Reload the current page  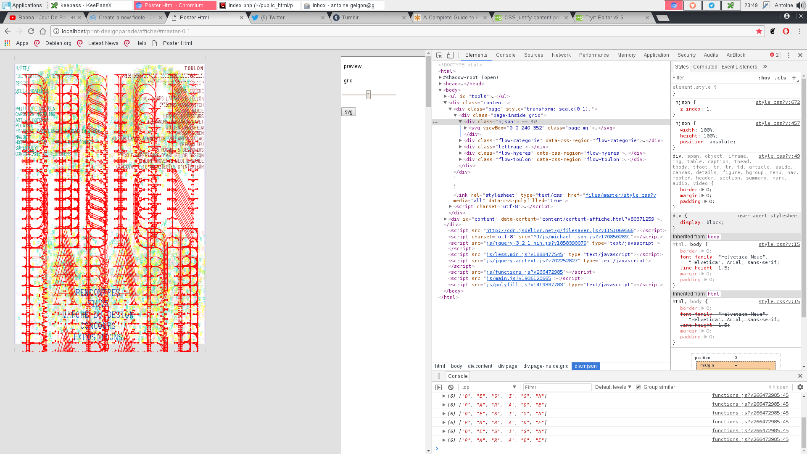(31, 31)
